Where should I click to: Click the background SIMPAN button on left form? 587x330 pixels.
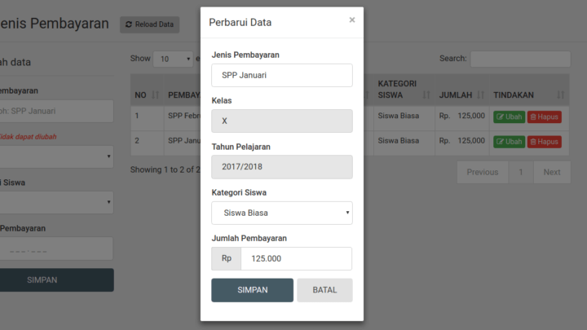(x=56, y=279)
